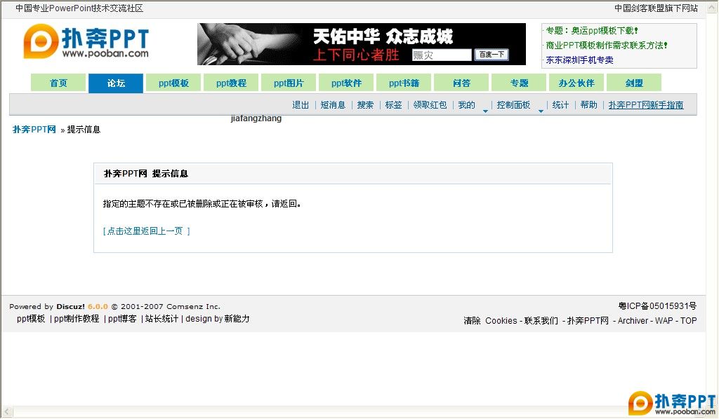The width and height of the screenshot is (719, 419).
Task: Click 领取红包 link
Action: [x=430, y=105]
